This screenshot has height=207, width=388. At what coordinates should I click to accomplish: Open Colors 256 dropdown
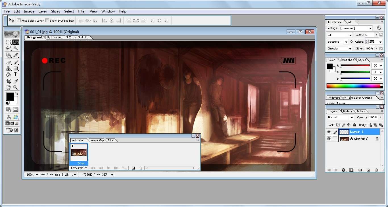click(x=380, y=42)
